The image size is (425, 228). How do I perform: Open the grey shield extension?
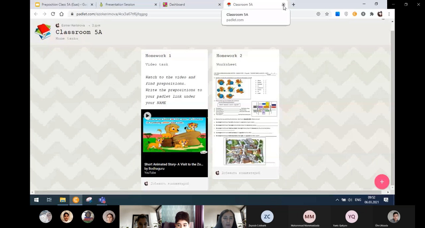[x=346, y=14]
